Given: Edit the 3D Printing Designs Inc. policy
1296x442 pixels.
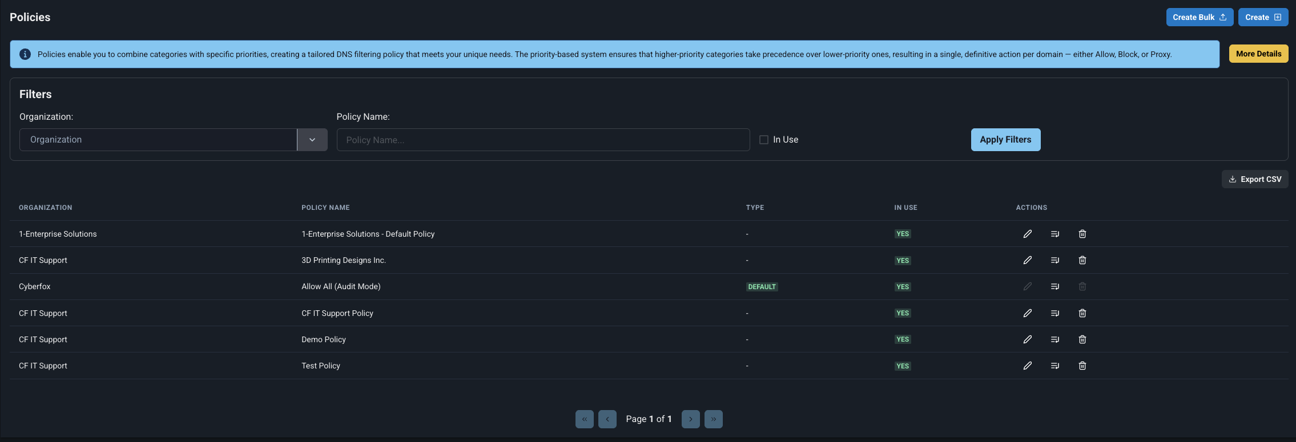Looking at the screenshot, I should point(1027,260).
